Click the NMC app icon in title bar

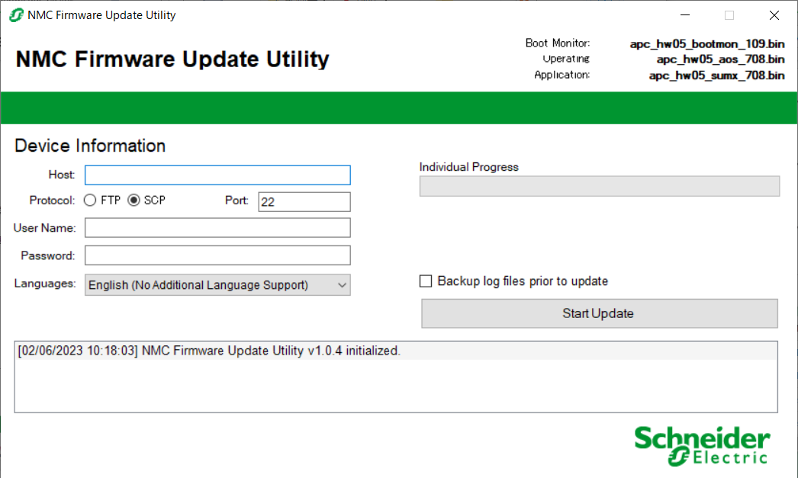(16, 15)
